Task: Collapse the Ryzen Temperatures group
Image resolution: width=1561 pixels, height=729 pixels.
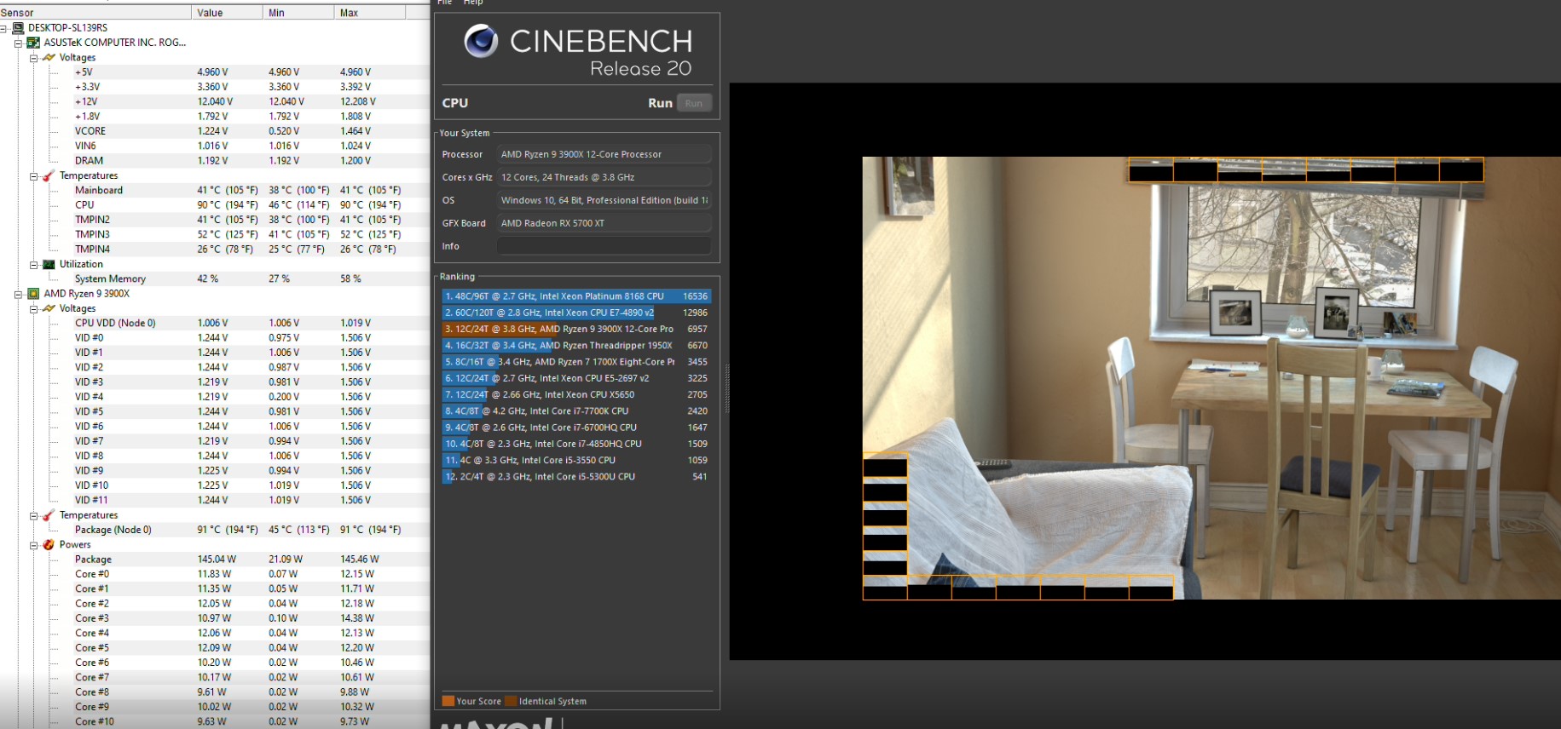Action: click(x=33, y=516)
